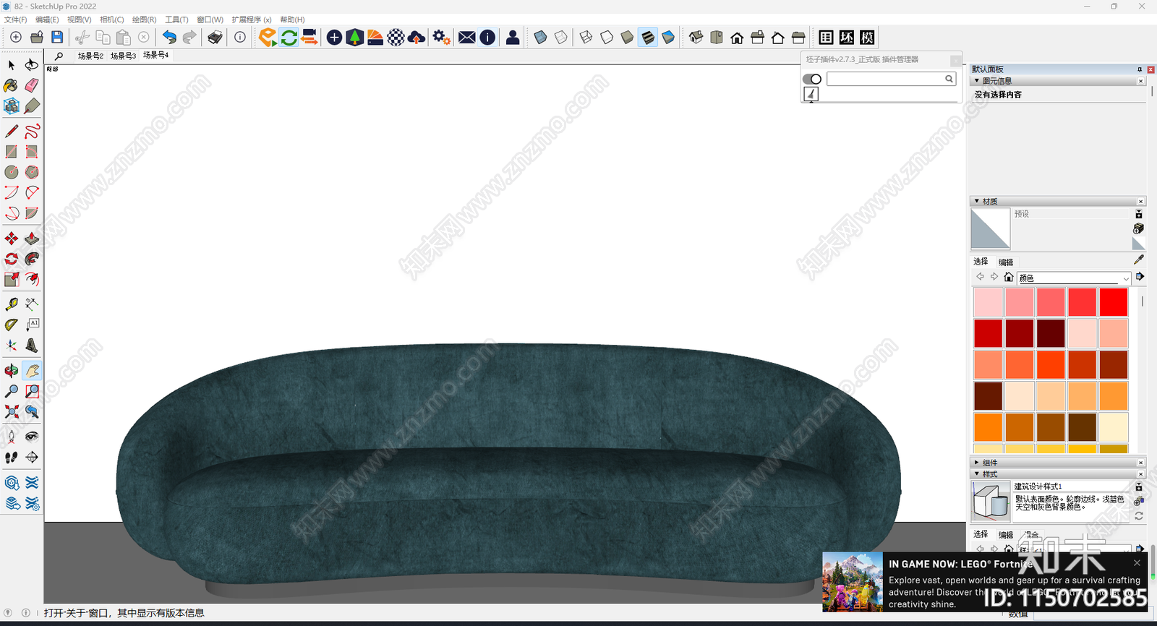Open the materials Details arrow menu
The height and width of the screenshot is (626, 1157).
(x=1140, y=277)
